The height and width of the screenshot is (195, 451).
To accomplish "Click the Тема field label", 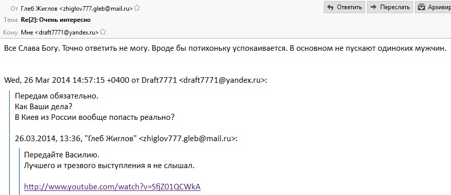I will pyautogui.click(x=11, y=20).
